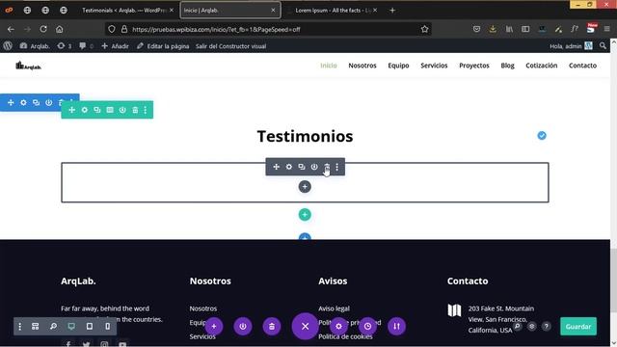
Task: Click the module move handle icon
Action: click(x=277, y=167)
